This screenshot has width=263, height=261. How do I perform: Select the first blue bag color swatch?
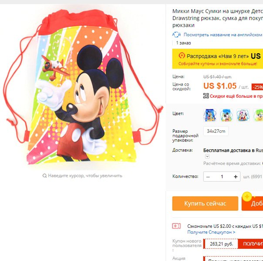pos(210,115)
